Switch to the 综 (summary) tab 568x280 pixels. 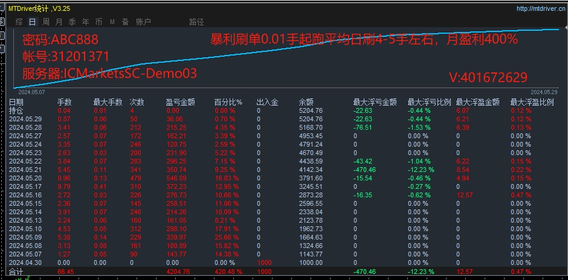(x=19, y=22)
